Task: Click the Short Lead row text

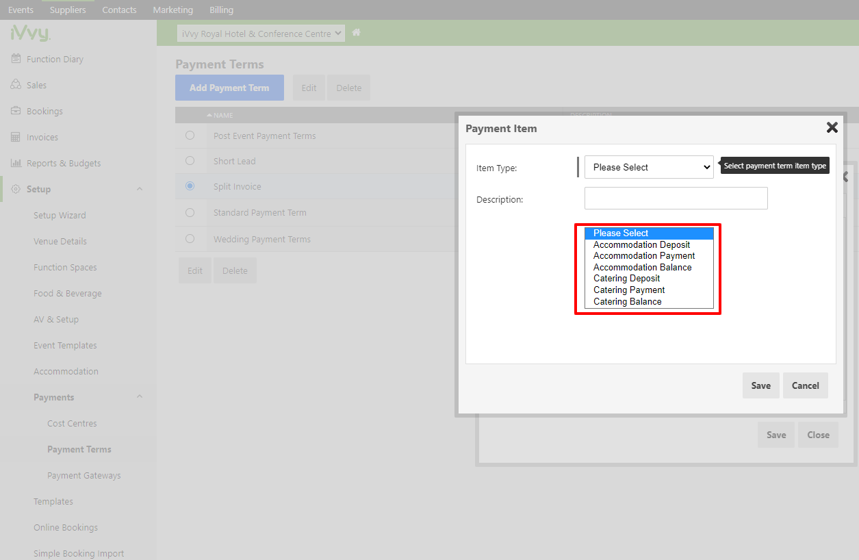Action: (x=235, y=161)
